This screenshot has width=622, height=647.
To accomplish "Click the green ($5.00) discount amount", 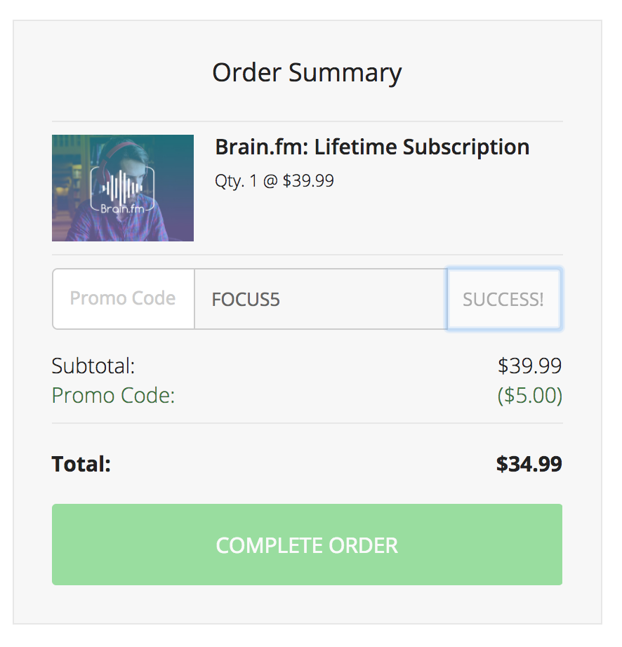I will click(x=529, y=396).
